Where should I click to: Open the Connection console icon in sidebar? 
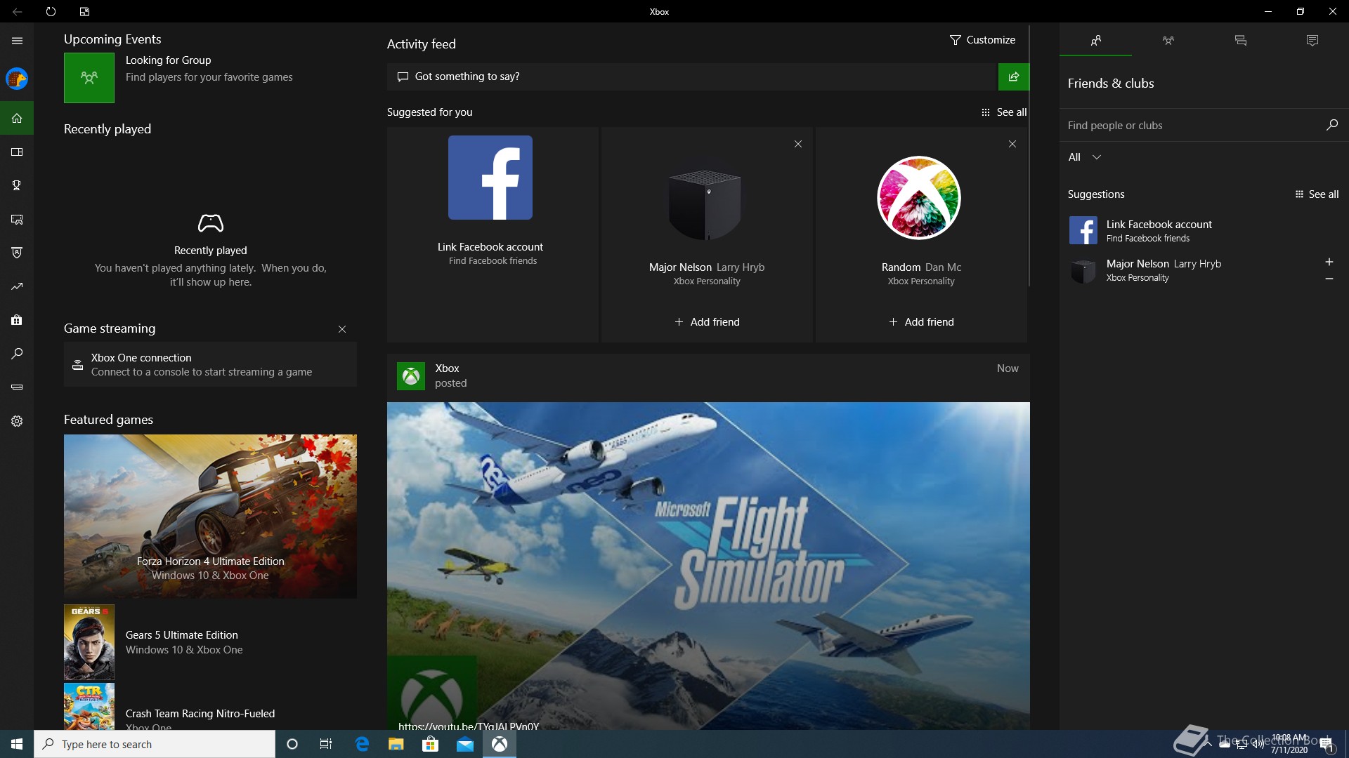coord(17,387)
